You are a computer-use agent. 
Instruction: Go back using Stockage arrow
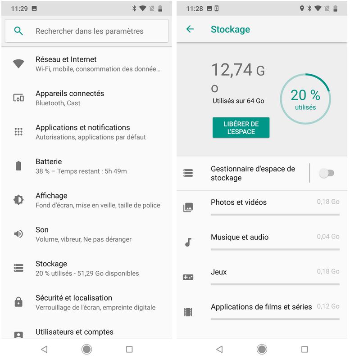click(190, 29)
